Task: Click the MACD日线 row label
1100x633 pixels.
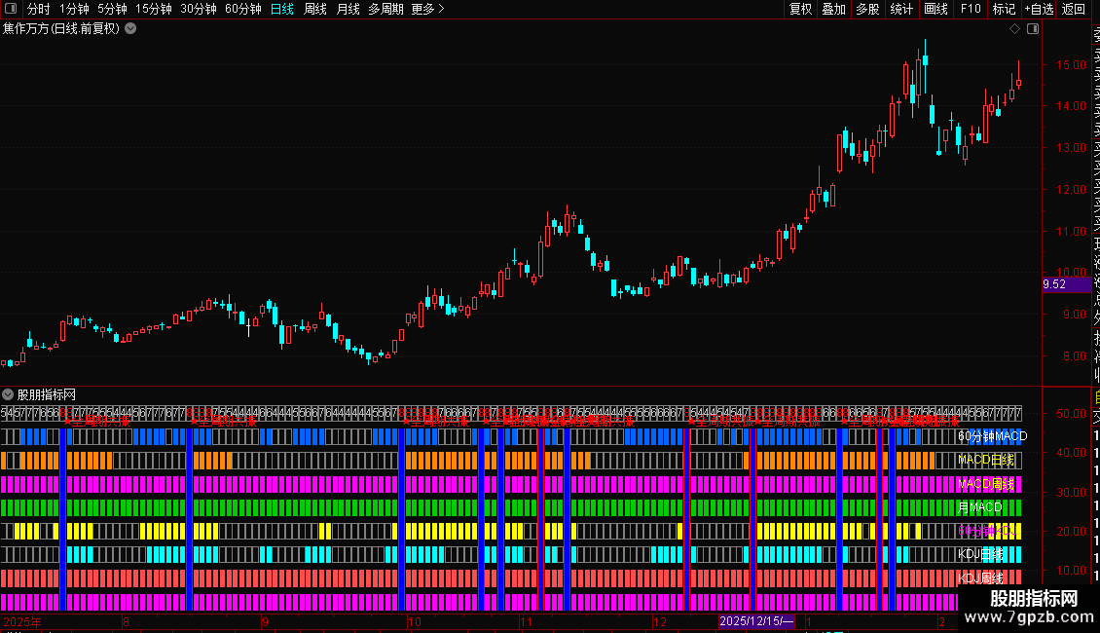Action: pyautogui.click(x=986, y=460)
